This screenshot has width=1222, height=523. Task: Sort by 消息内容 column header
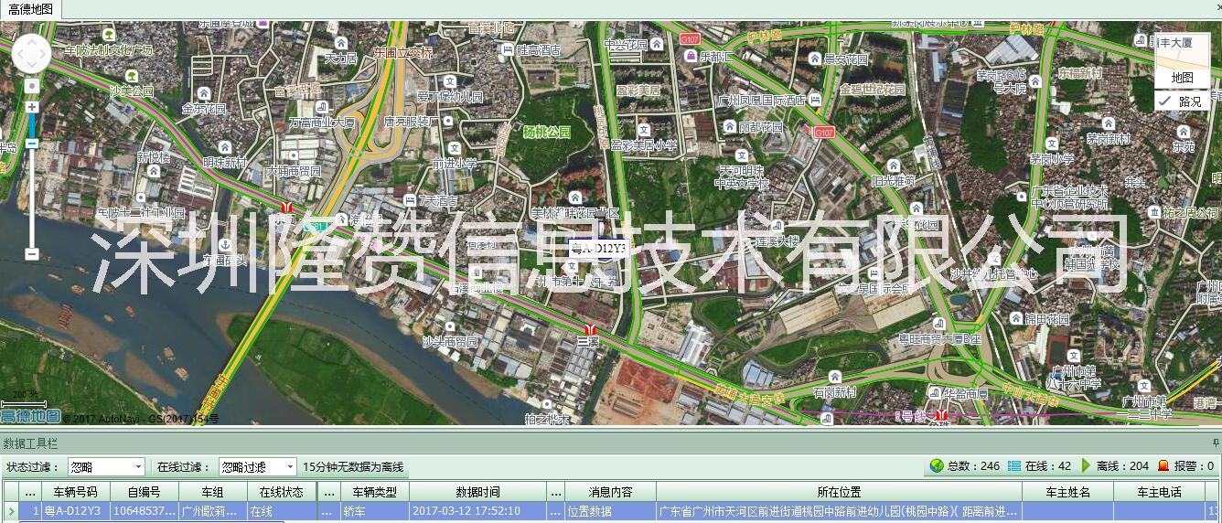[610, 492]
